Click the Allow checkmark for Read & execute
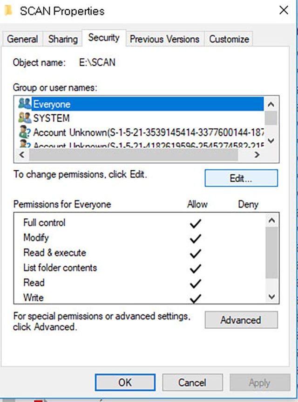The height and width of the screenshot is (402, 298). (x=196, y=254)
